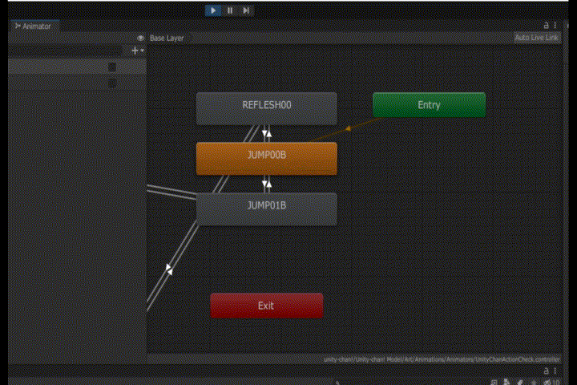Click the Step frame button
The image size is (577, 385).
pyautogui.click(x=246, y=10)
